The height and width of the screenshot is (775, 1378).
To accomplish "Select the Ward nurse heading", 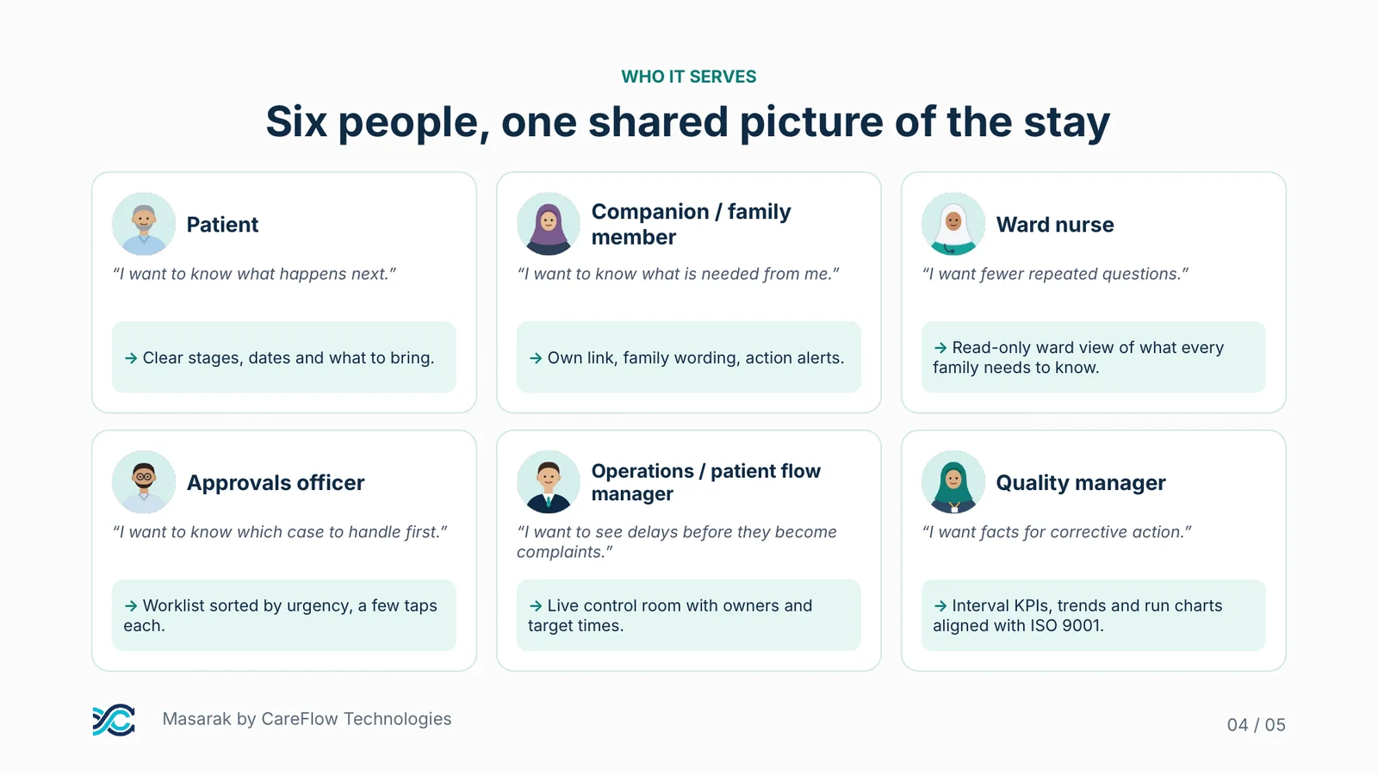I will [x=1055, y=225].
